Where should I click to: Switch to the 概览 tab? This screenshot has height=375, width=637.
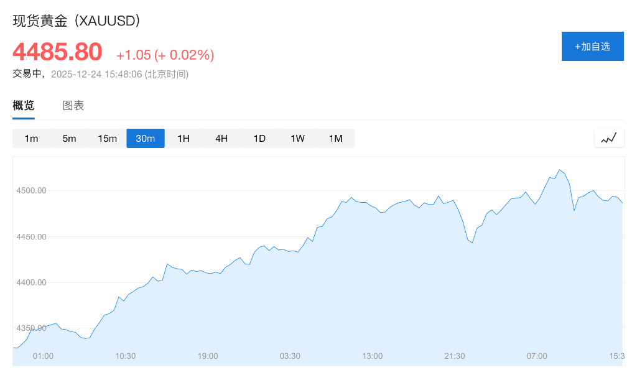tap(24, 106)
